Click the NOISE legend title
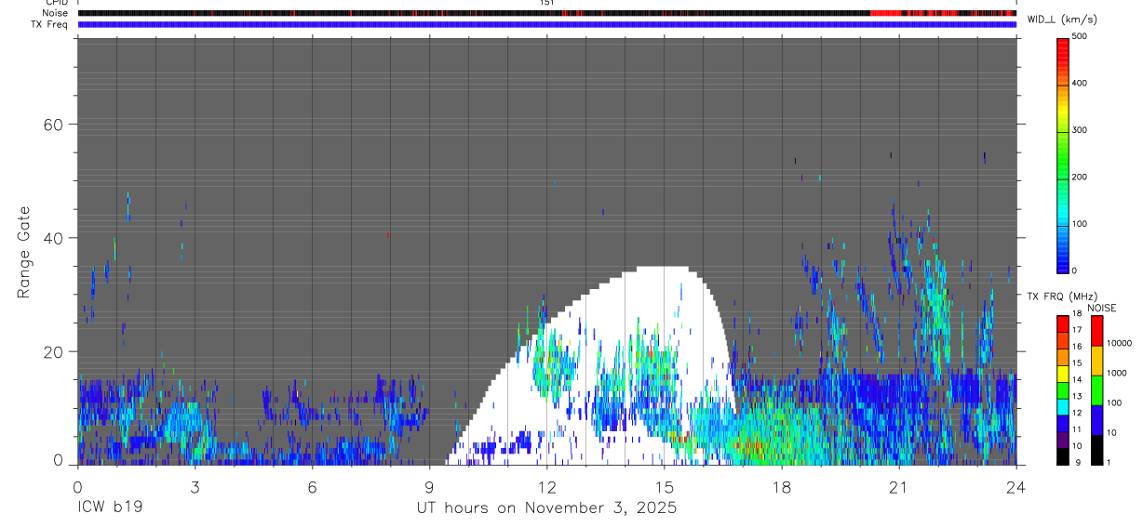This screenshot has width=1143, height=527. click(x=1102, y=308)
